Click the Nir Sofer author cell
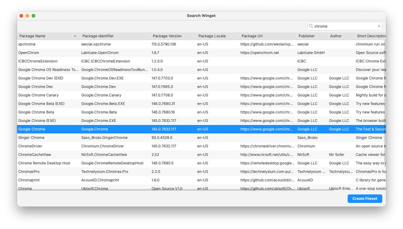Image resolution: width=403 pixels, height=229 pixels. pos(337,155)
